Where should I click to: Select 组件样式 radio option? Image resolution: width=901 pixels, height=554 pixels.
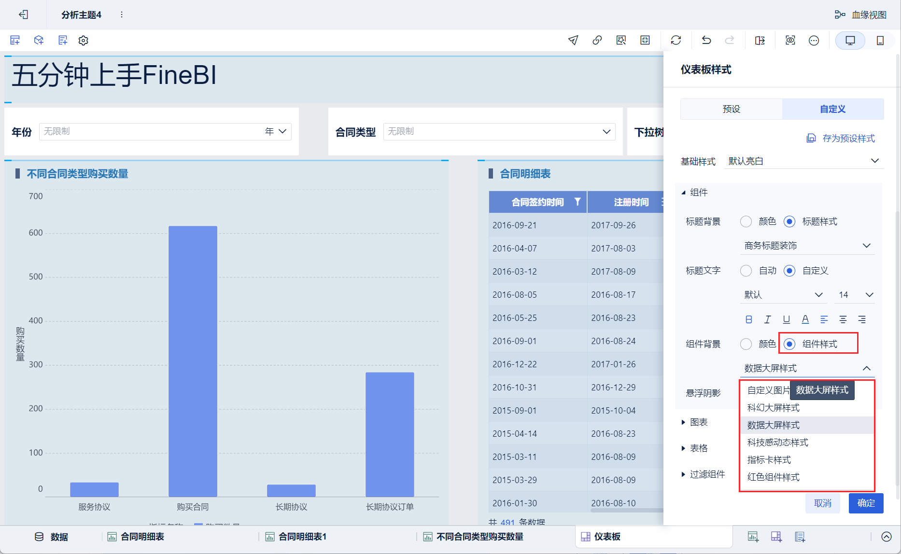(x=789, y=344)
